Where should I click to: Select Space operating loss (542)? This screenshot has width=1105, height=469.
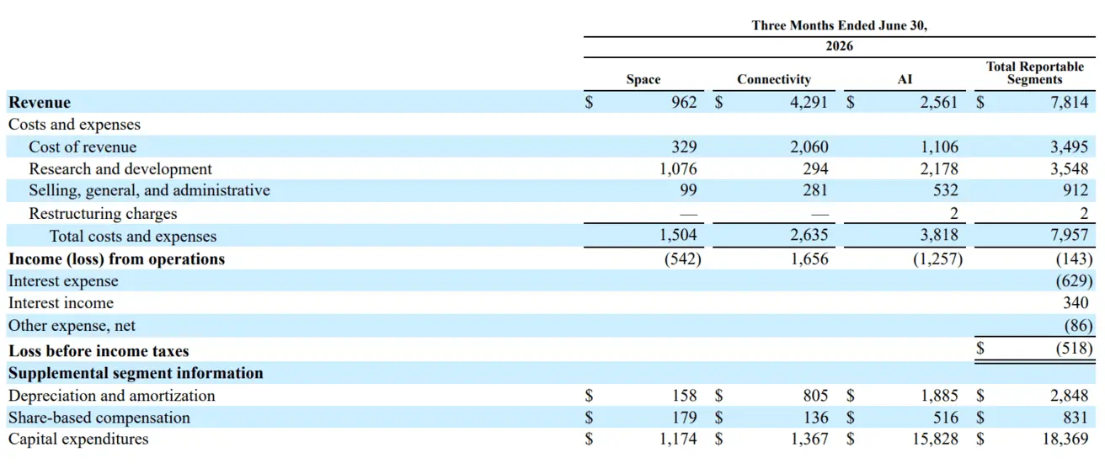tap(682, 259)
